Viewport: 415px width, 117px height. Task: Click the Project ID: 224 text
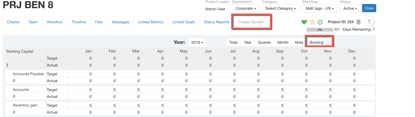[x=341, y=22]
